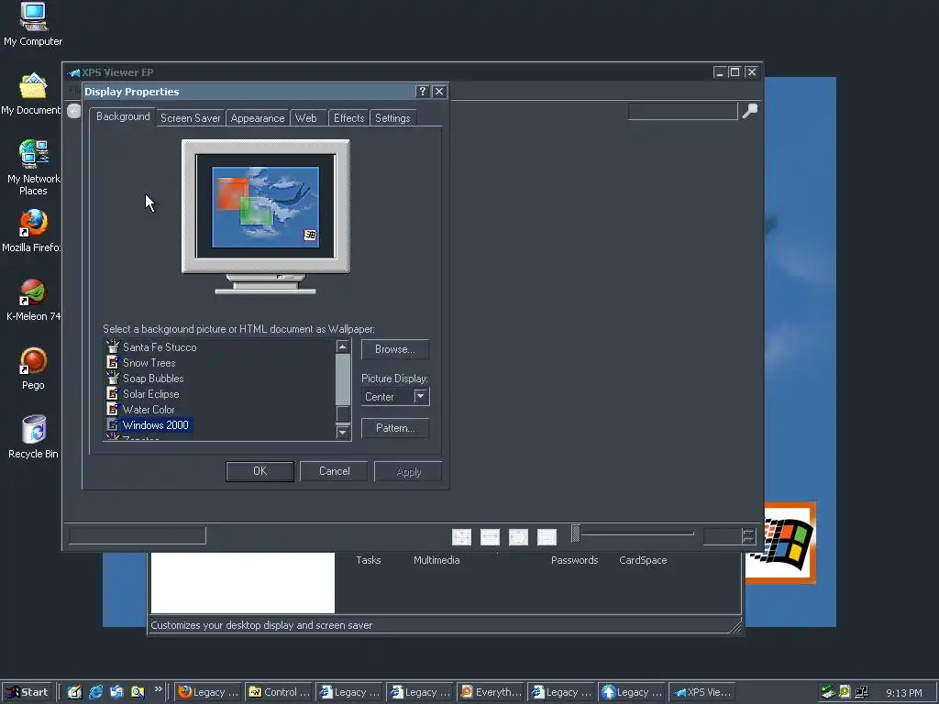Click the XPS Viewer search input field
The image size is (939, 704).
click(682, 111)
